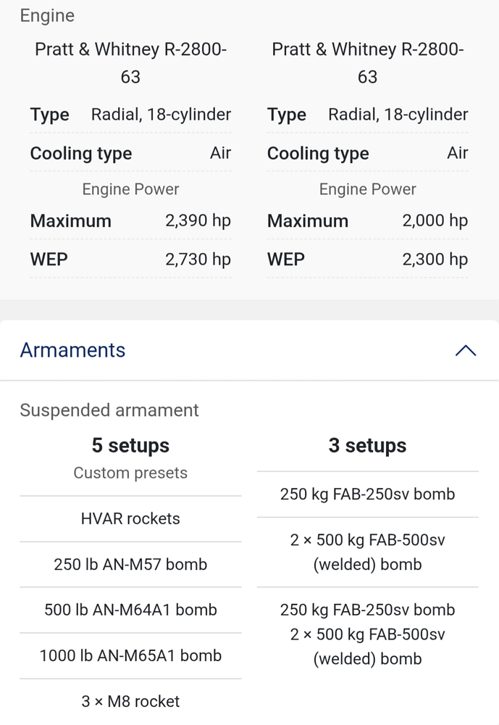Click the left Pratt & Whitney R-2800-63 name
Viewport: 499px width, 725px height.
coord(130,62)
